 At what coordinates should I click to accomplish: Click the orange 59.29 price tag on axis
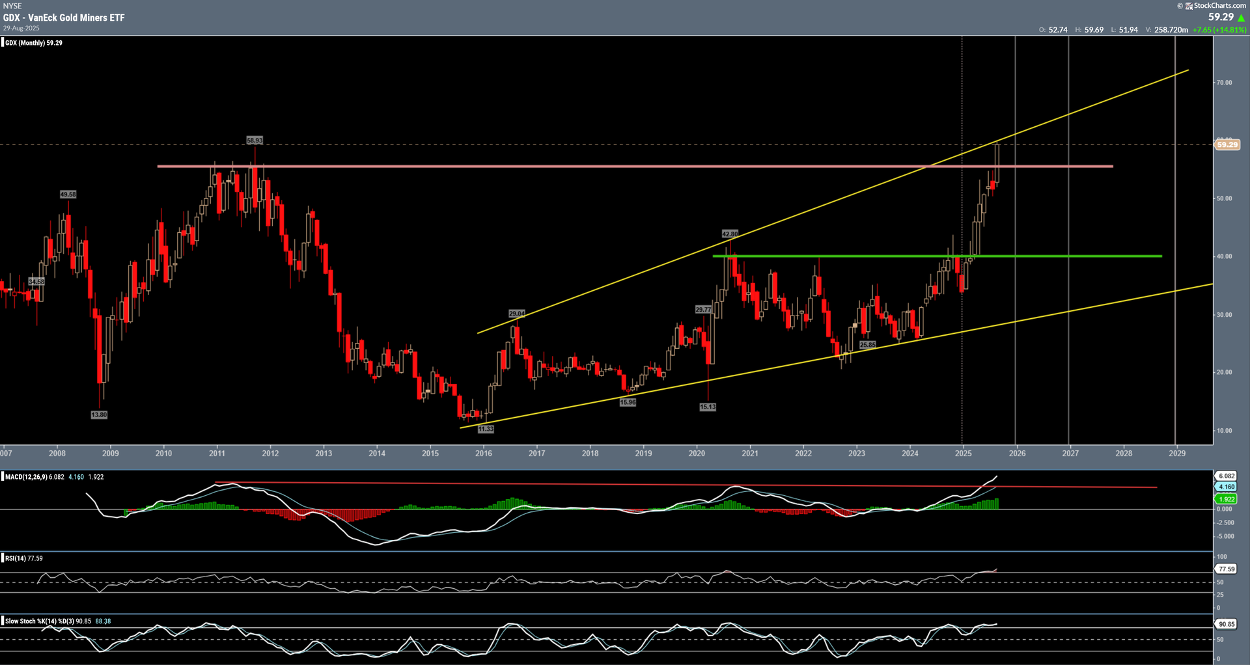(x=1227, y=145)
